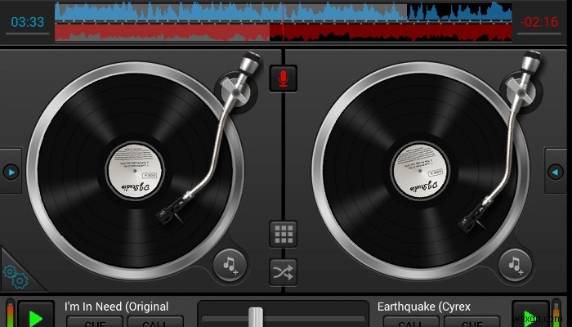Screen dimensions: 572x327
Task: Expand the right side panel arrow
Action: [x=556, y=172]
